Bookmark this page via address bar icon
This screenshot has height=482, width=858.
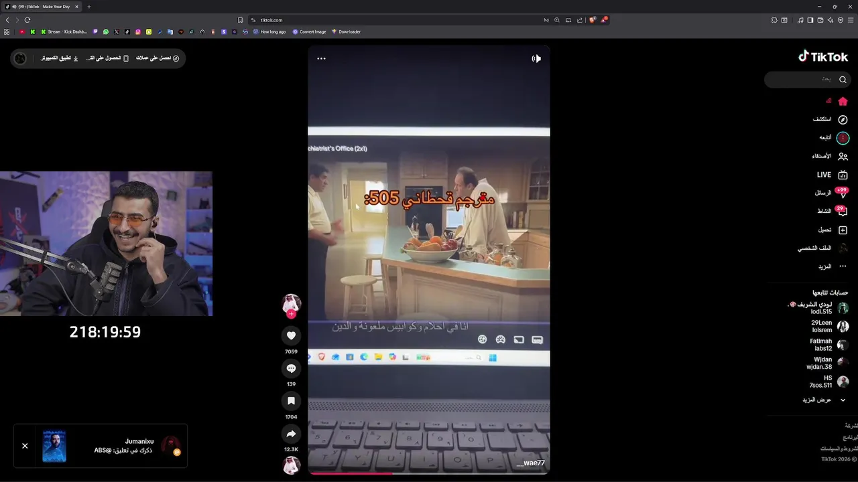point(241,20)
